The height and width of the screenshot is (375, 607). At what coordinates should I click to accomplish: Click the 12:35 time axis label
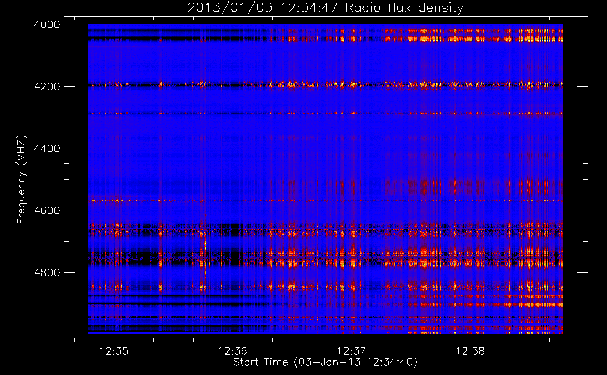114,351
